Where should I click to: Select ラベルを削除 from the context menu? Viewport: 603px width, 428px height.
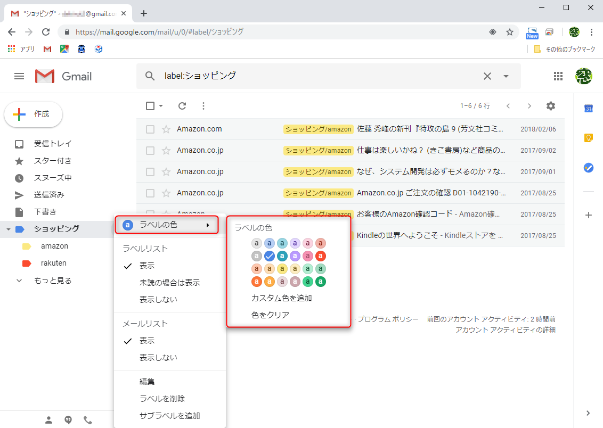point(162,398)
